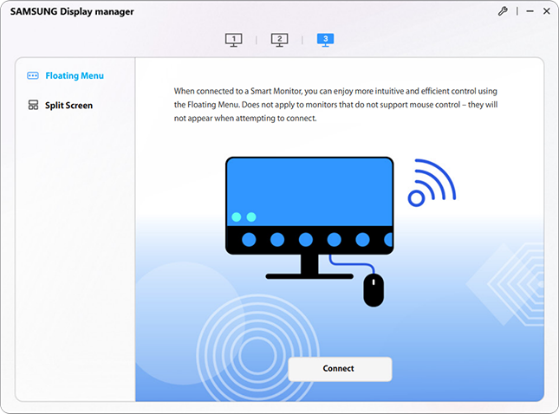Close the Samsung Display manager window
Viewport: 559px width, 414px height.
click(546, 11)
